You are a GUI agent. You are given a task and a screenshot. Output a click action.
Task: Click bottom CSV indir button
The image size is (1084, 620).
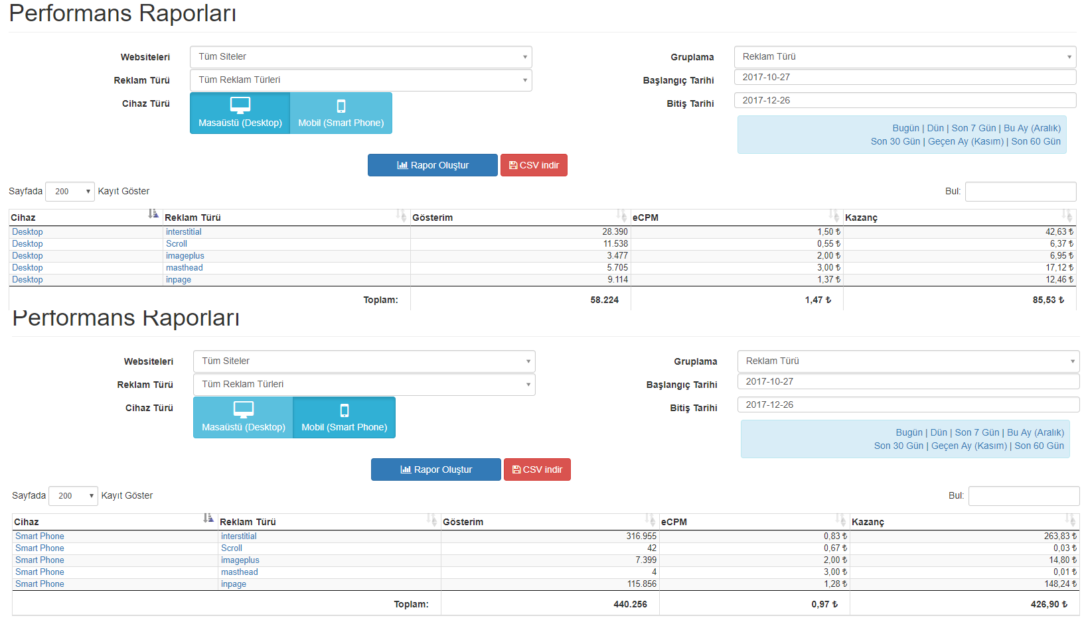pyautogui.click(x=537, y=469)
